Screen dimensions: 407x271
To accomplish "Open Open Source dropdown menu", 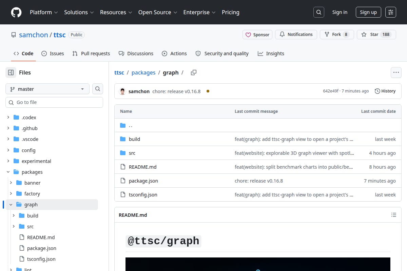I will (x=158, y=12).
